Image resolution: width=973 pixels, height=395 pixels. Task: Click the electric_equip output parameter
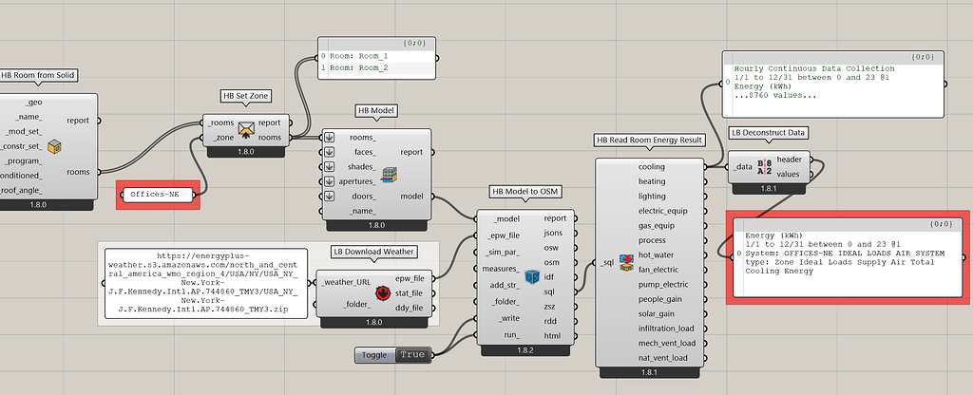coord(662,211)
